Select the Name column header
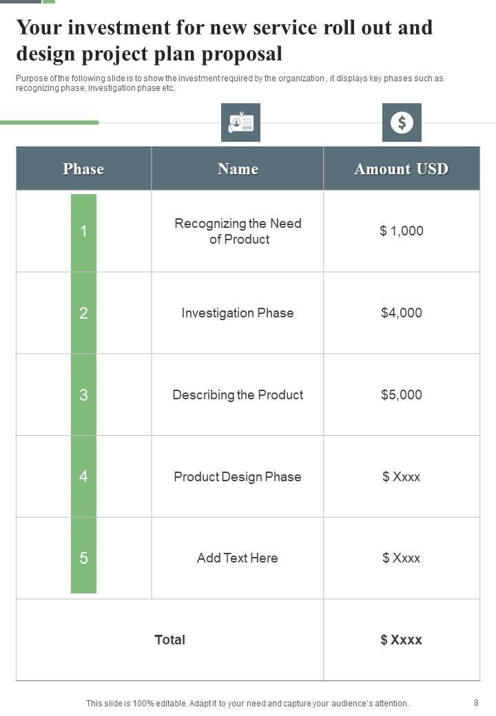 (238, 169)
